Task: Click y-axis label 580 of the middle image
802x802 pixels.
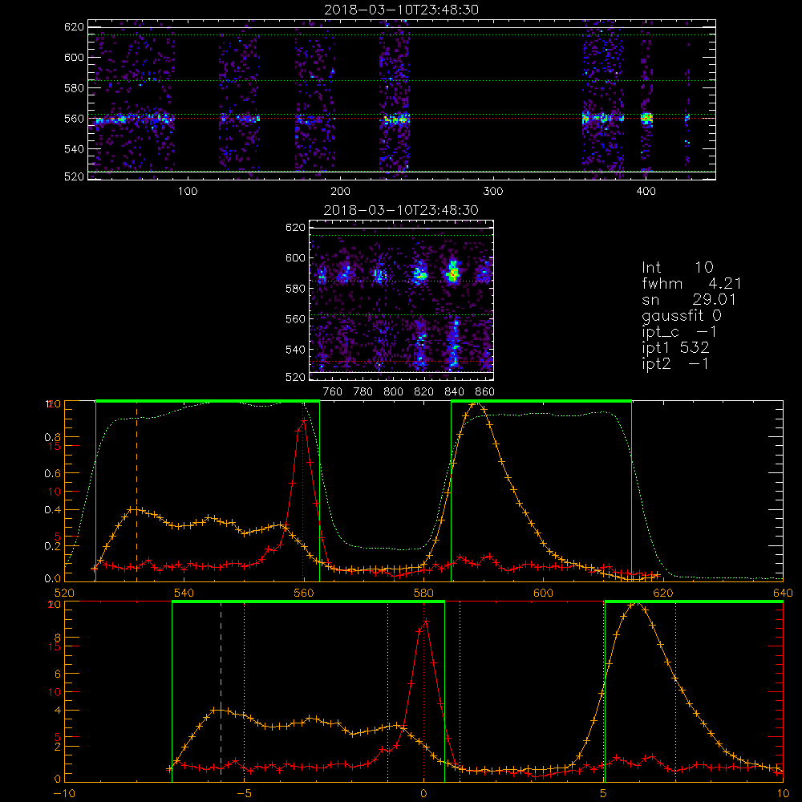Action: point(295,289)
